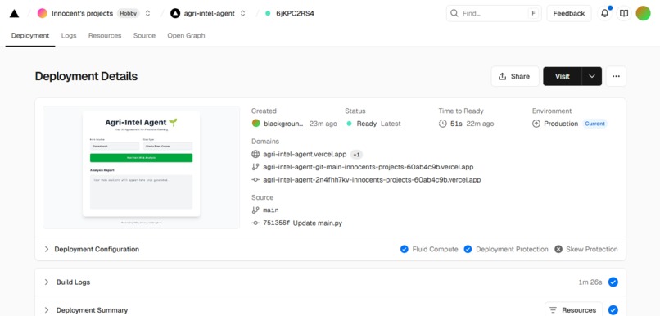
Task: Open the Agri-Intel Agent preview thumbnail
Action: click(142, 167)
